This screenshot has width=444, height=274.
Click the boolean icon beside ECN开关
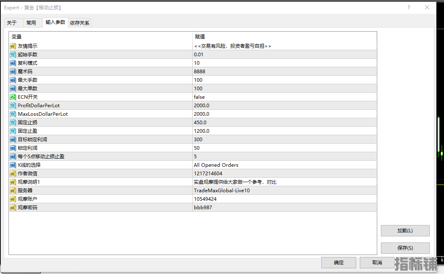point(13,97)
